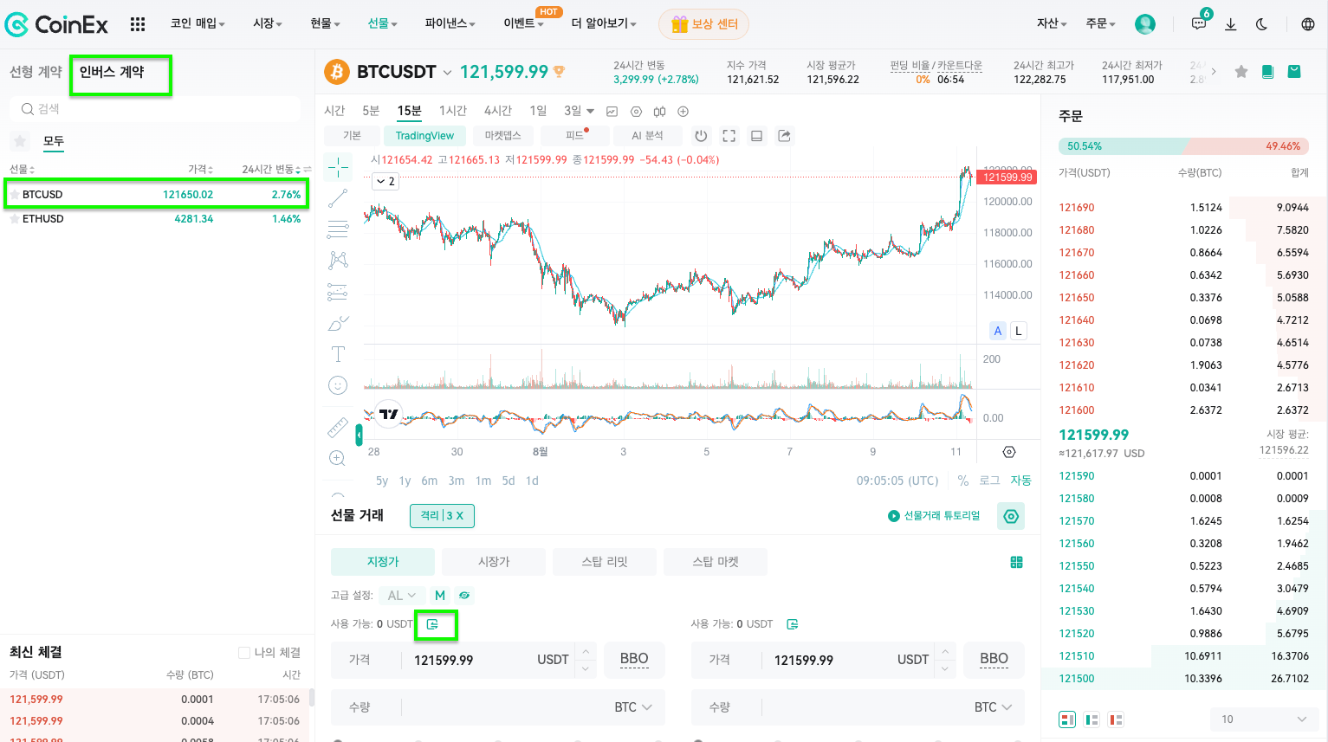
Task: Select the emoji sticker tool
Action: [x=337, y=384]
